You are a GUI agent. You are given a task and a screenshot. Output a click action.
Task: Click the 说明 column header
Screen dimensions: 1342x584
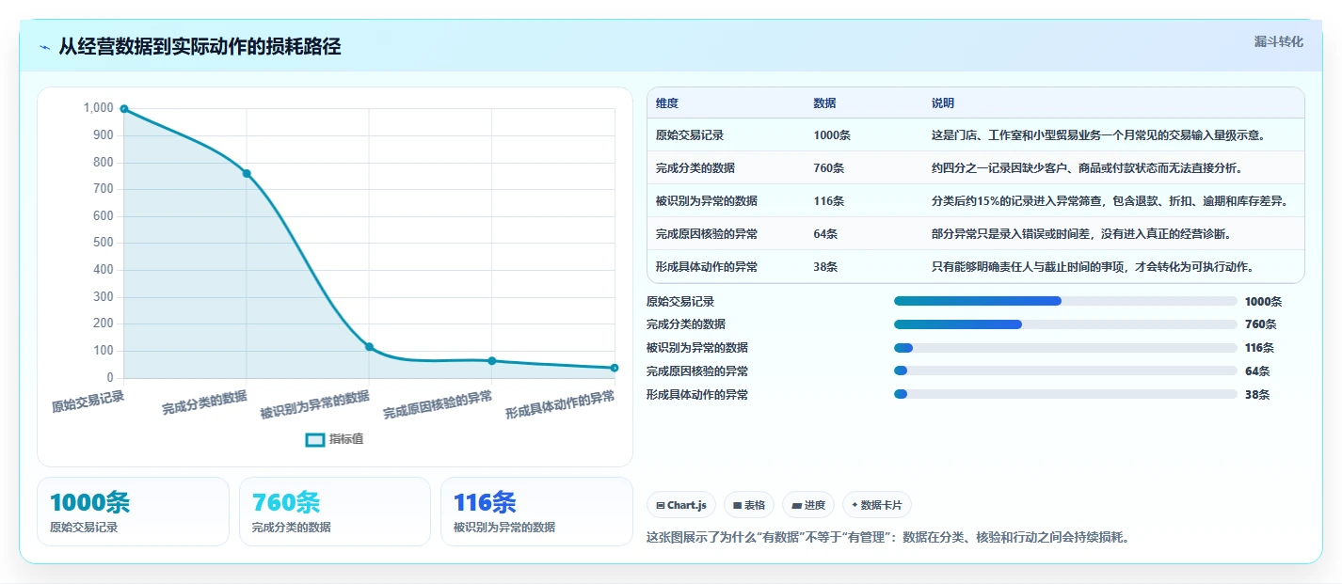(943, 103)
